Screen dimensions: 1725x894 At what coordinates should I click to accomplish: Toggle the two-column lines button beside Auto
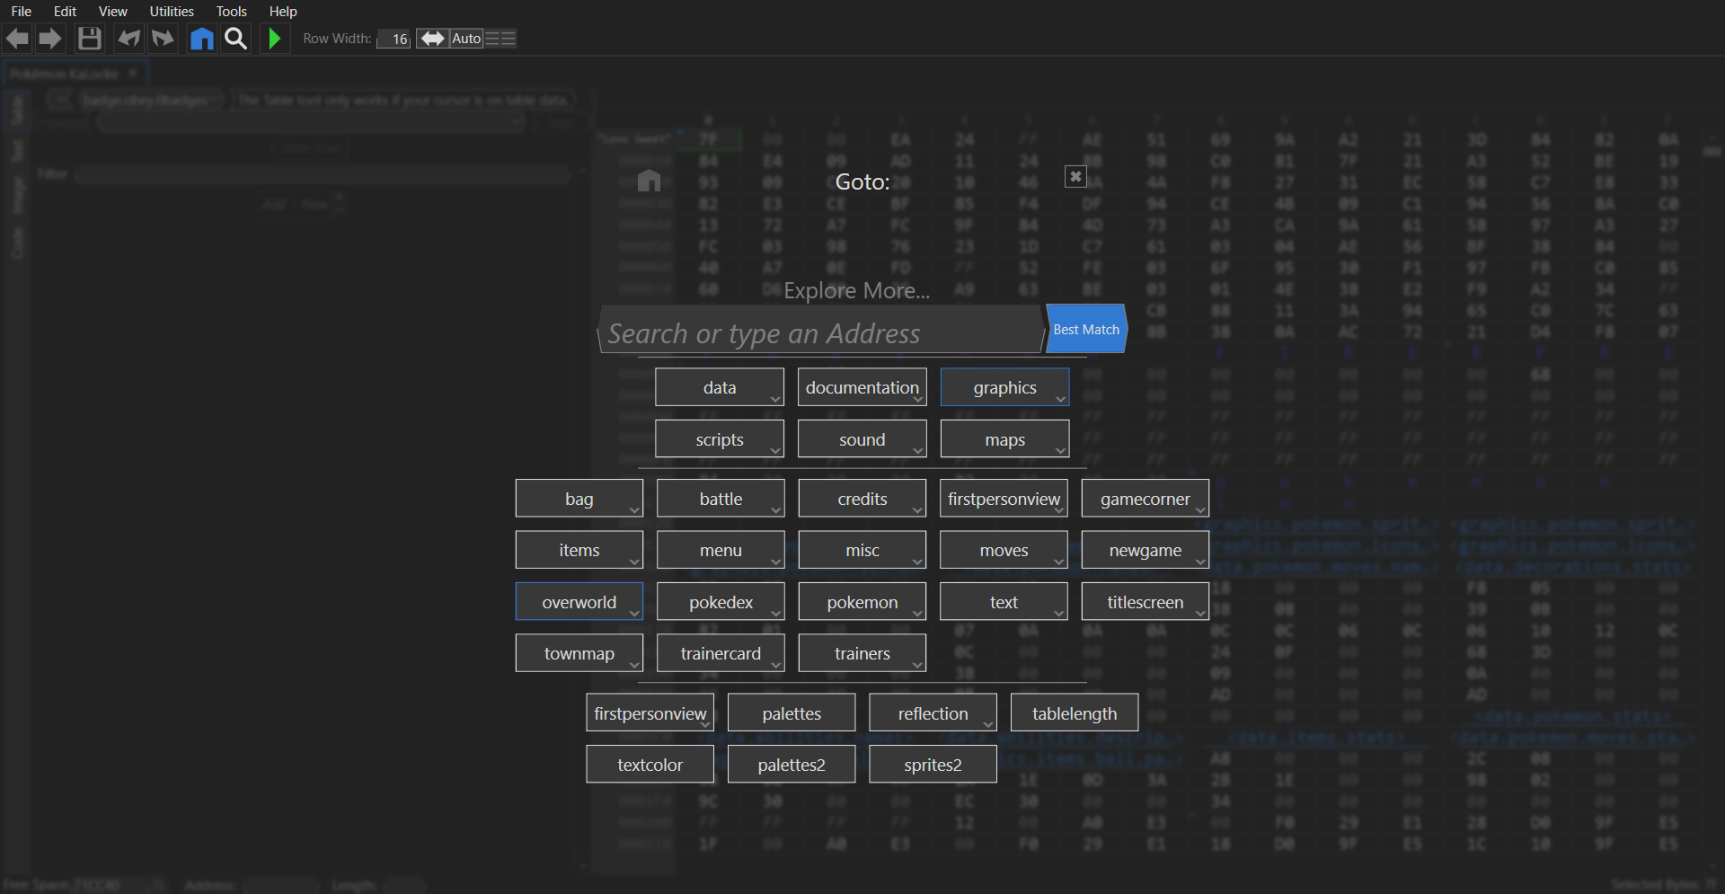[500, 39]
